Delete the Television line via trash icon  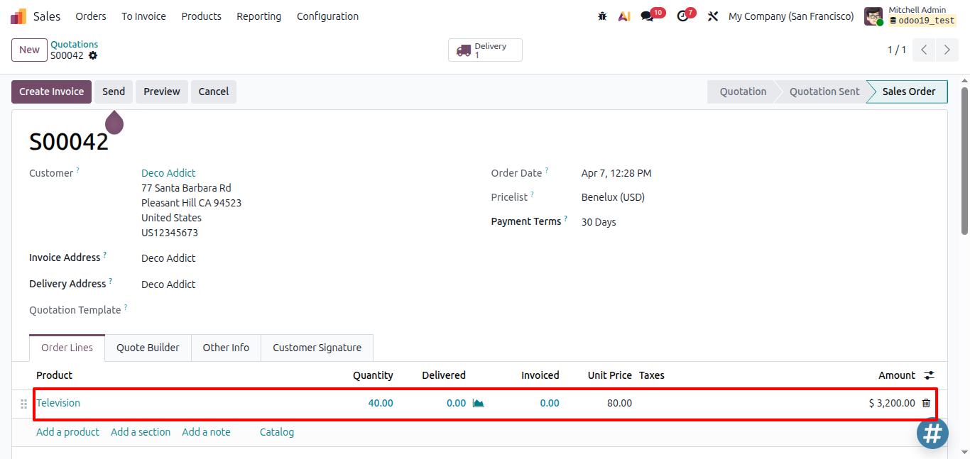[x=926, y=403]
